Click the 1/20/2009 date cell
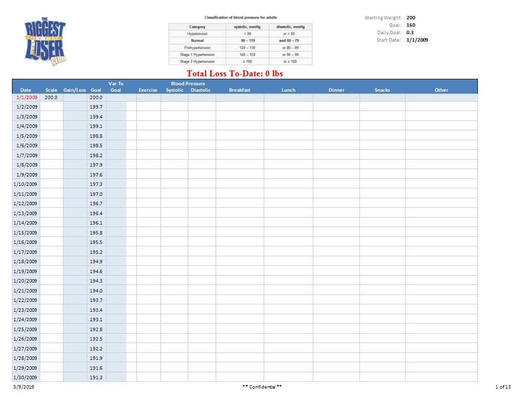This screenshot has width=524, height=405. (x=26, y=281)
